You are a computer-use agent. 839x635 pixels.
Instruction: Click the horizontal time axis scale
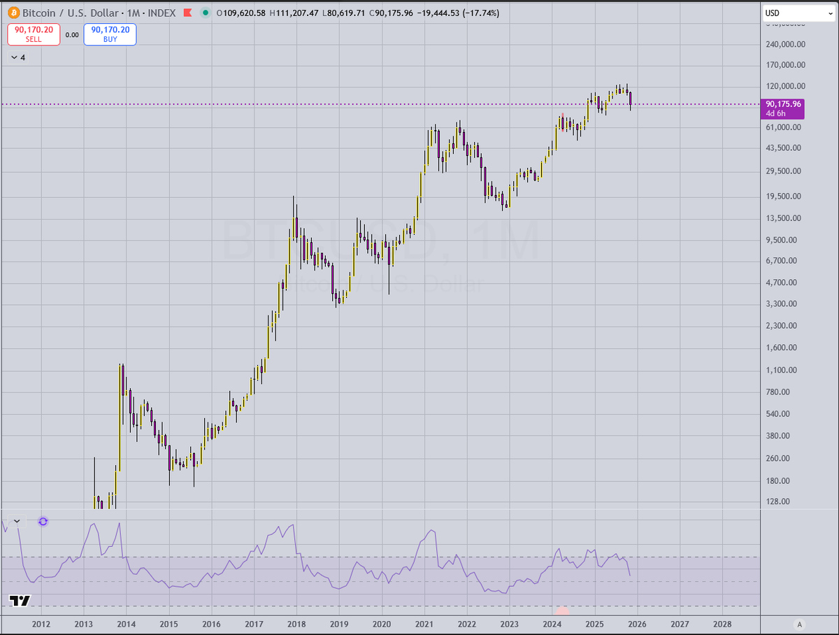(x=419, y=622)
